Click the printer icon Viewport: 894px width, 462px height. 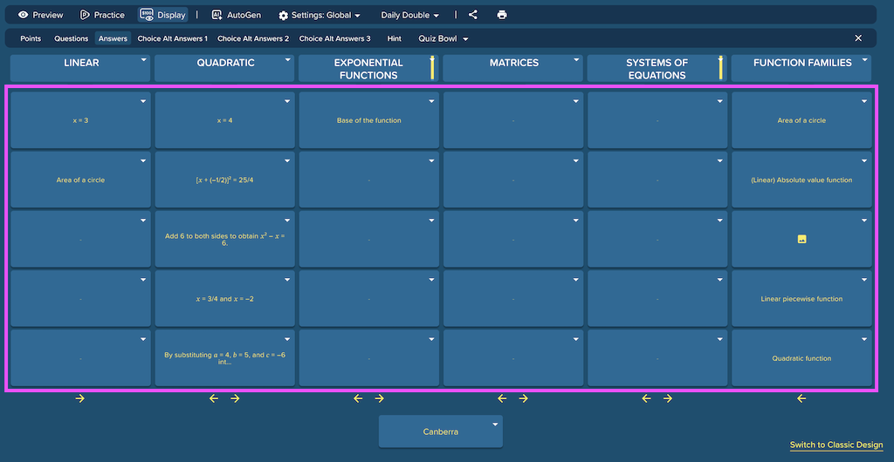click(x=502, y=15)
